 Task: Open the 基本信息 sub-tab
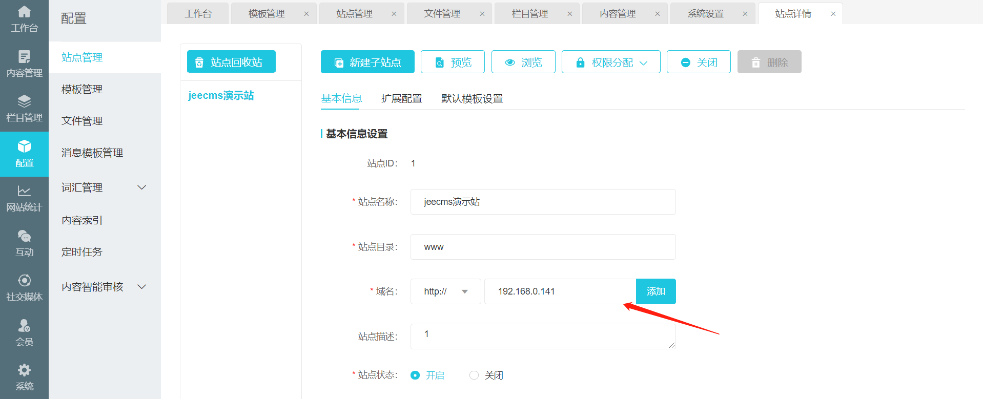point(341,98)
